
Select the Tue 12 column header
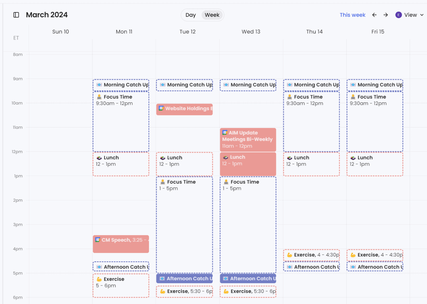(188, 32)
